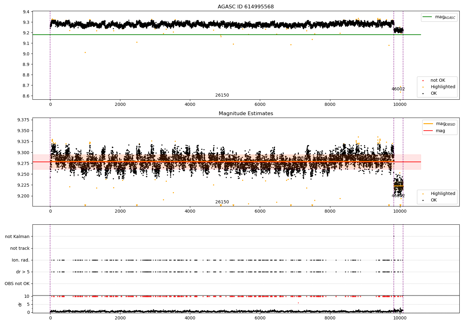The width and height of the screenshot is (464, 325).
Task: Click the 'not track' axis label
Action: (x=20, y=249)
